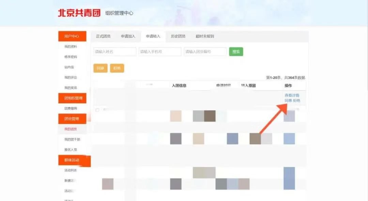Click the orange 同意 batch button
The image size is (368, 201).
pos(101,68)
